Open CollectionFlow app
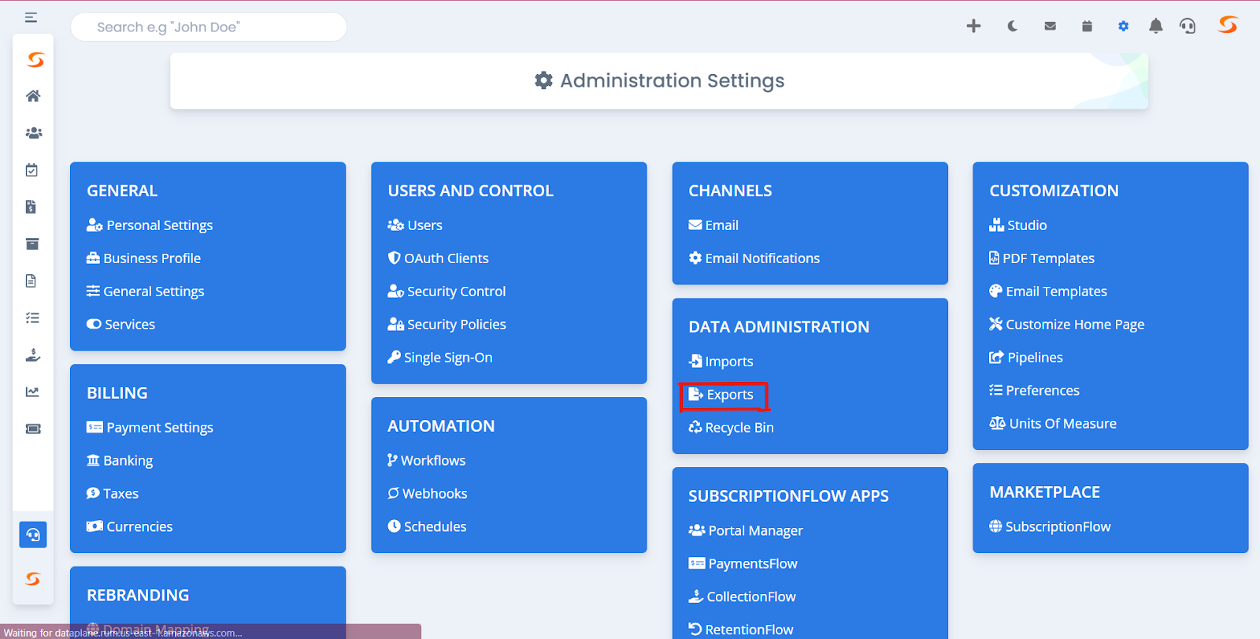The width and height of the screenshot is (1260, 639). coord(743,597)
